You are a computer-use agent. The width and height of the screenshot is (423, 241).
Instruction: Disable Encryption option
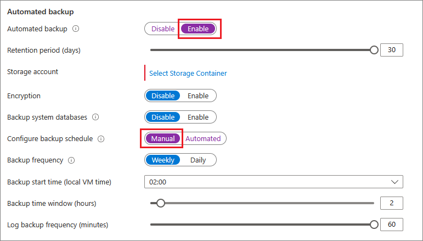click(163, 96)
